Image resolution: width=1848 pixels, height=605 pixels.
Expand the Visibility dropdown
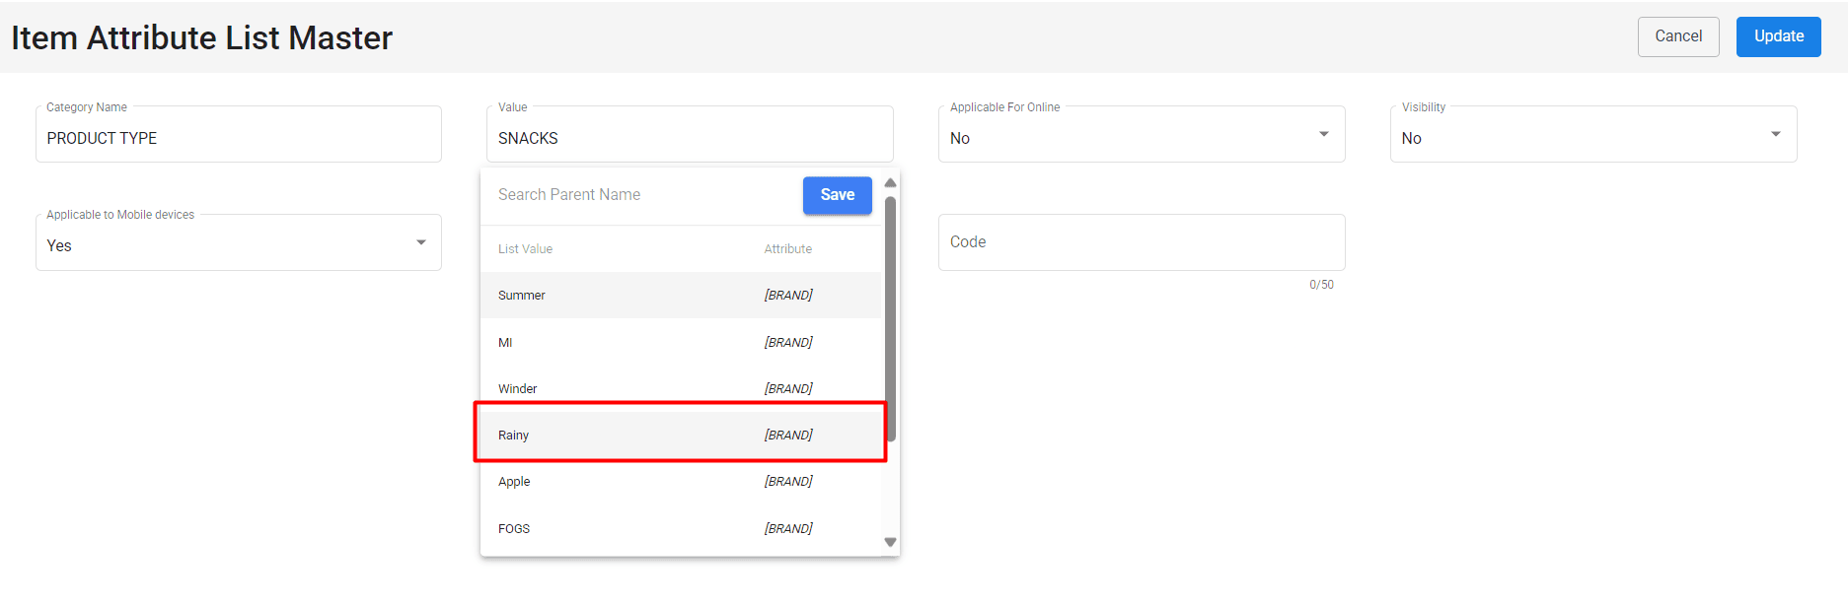click(x=1592, y=135)
